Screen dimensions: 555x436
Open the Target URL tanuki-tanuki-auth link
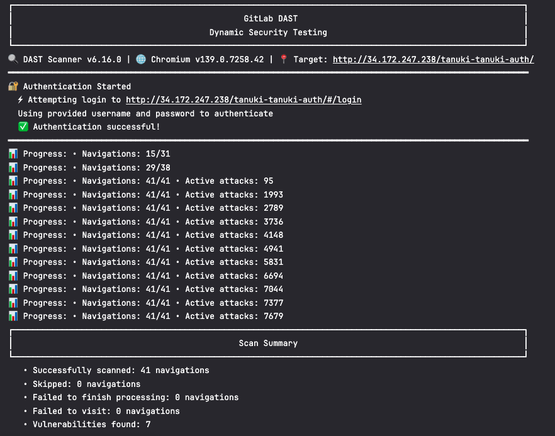click(433, 59)
